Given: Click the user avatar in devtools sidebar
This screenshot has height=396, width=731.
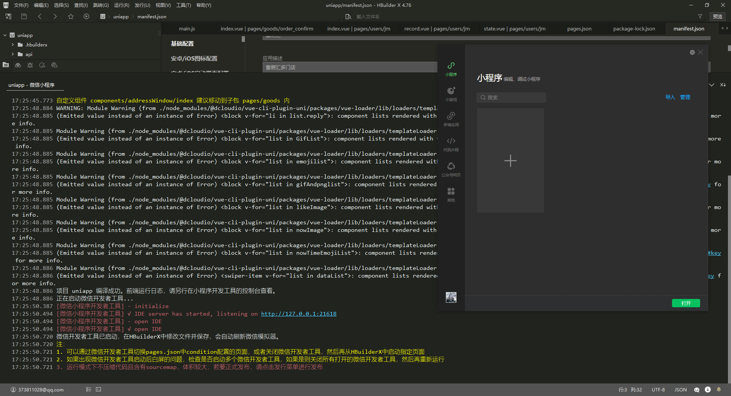Looking at the screenshot, I should click(x=451, y=297).
